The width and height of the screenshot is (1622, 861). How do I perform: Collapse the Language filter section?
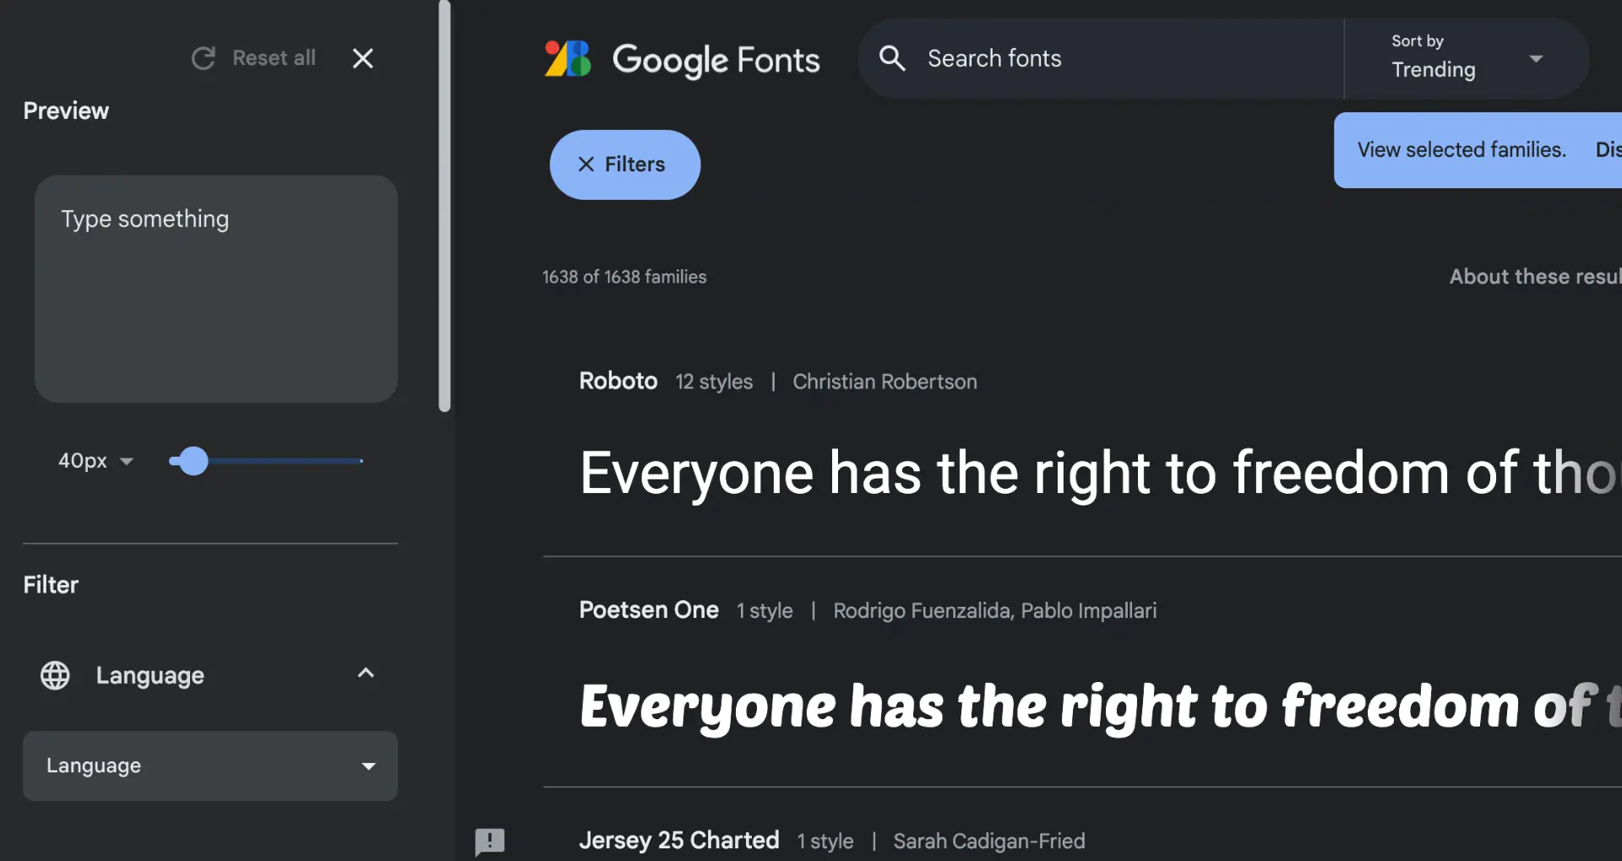[x=366, y=673]
